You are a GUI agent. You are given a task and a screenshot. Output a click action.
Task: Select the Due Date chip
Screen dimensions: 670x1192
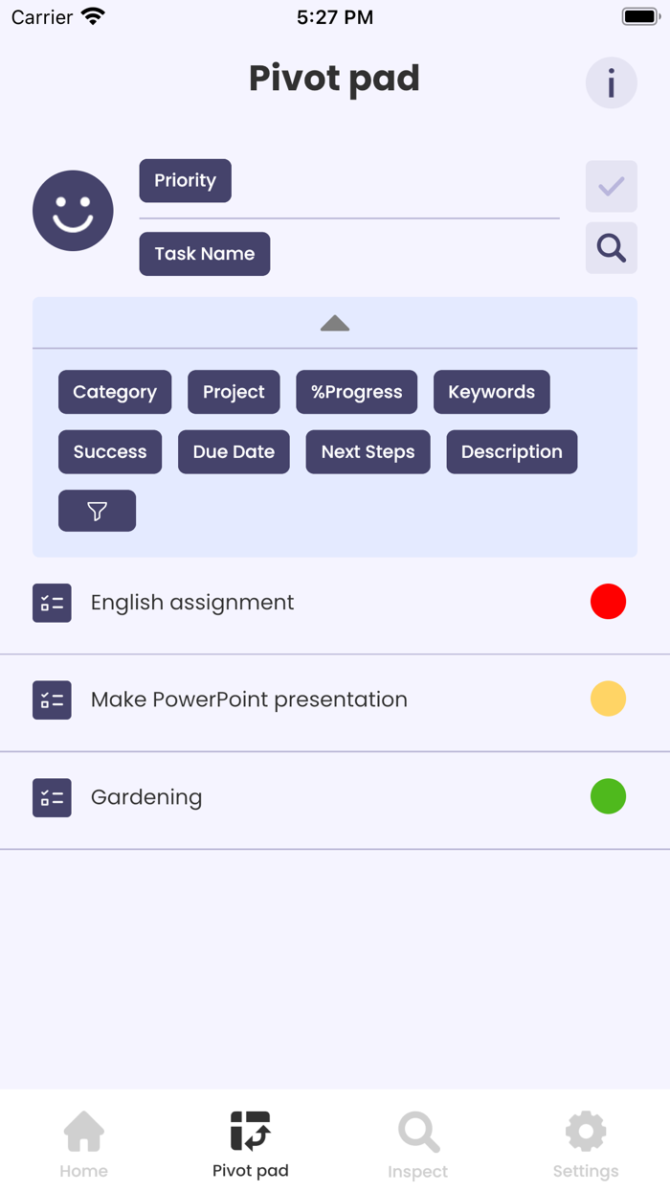click(234, 451)
